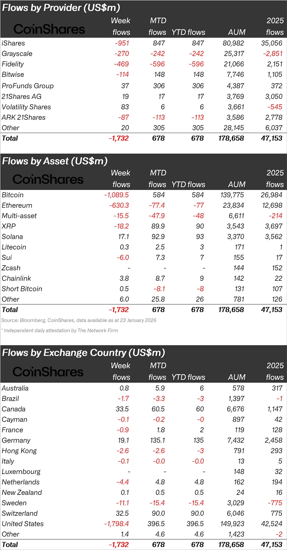Click the Zcash asset label

coord(11,268)
